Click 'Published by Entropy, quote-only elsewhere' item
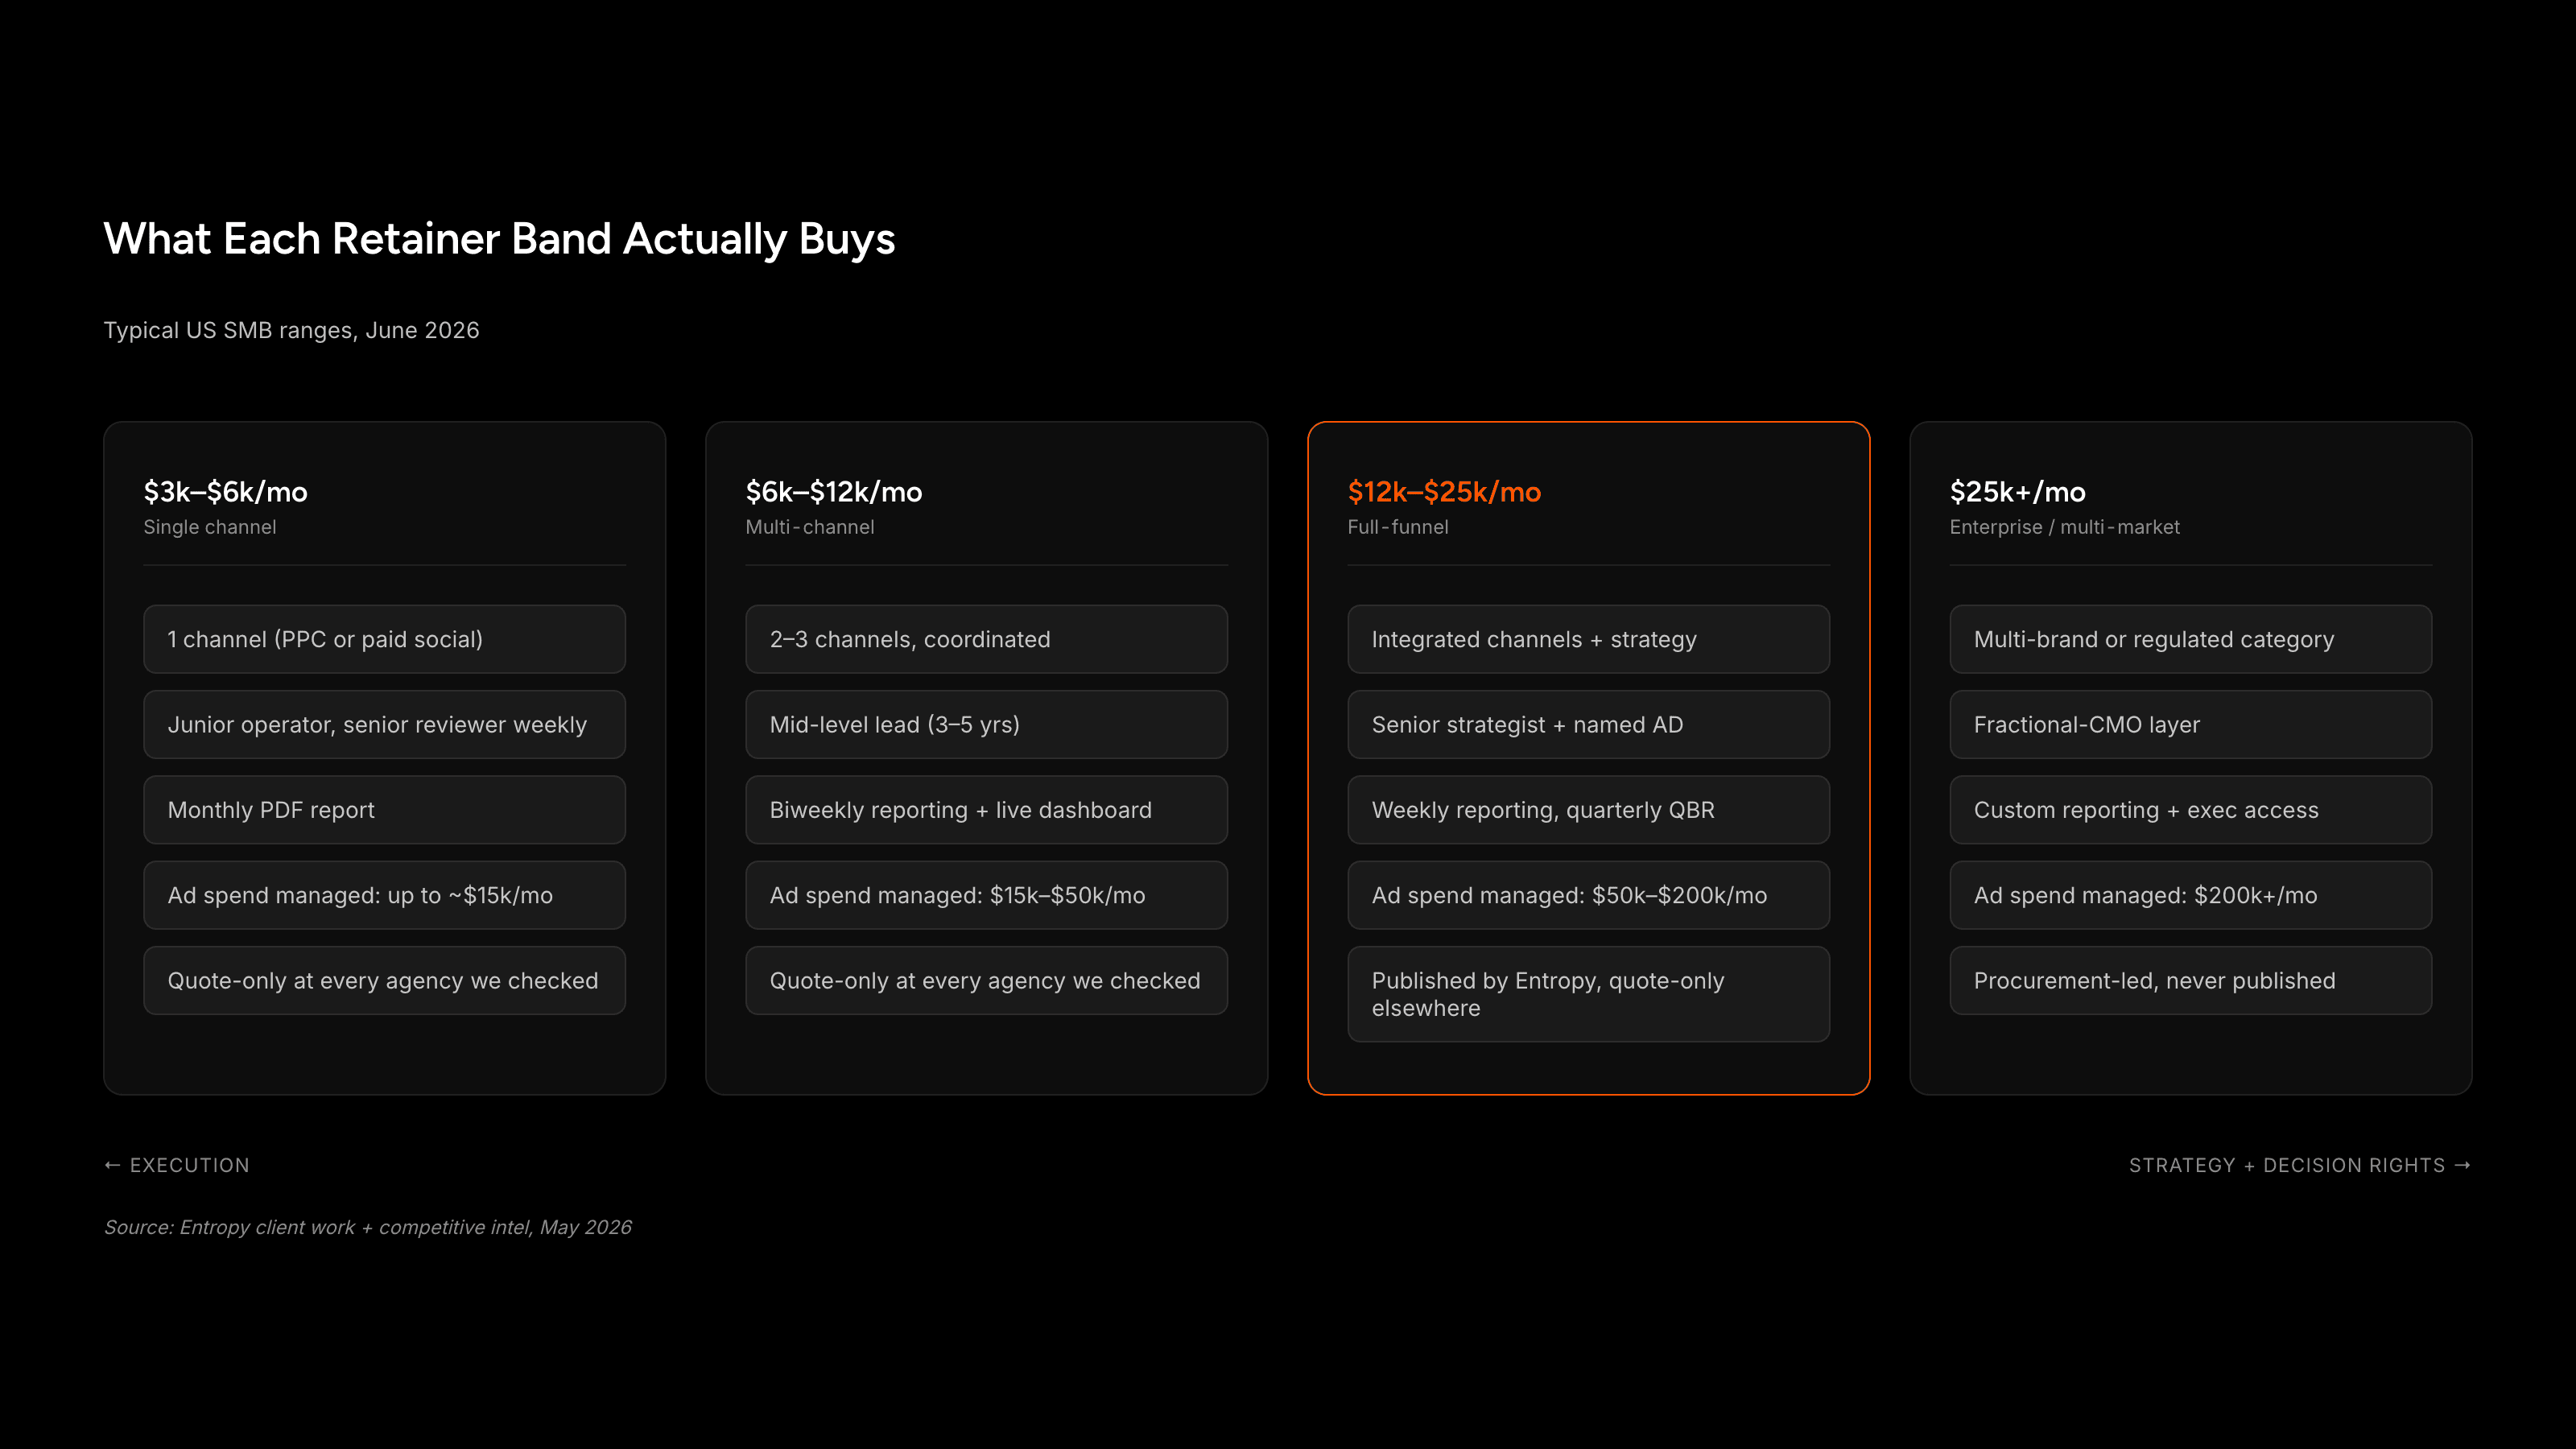This screenshot has width=2576, height=1449. tap(1589, 994)
